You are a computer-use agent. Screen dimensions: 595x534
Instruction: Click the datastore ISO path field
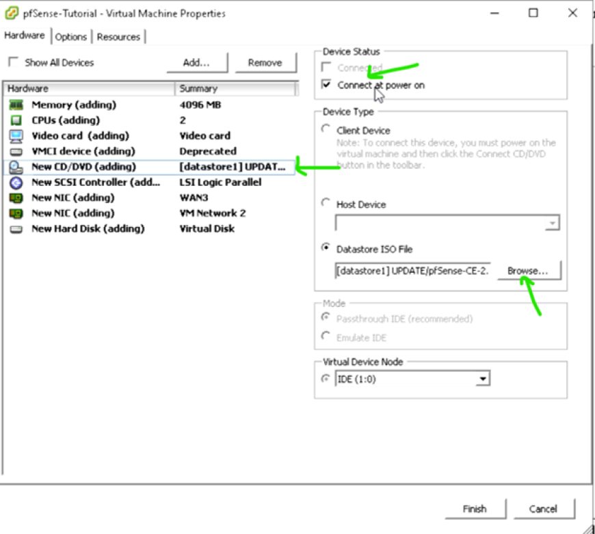(x=412, y=271)
